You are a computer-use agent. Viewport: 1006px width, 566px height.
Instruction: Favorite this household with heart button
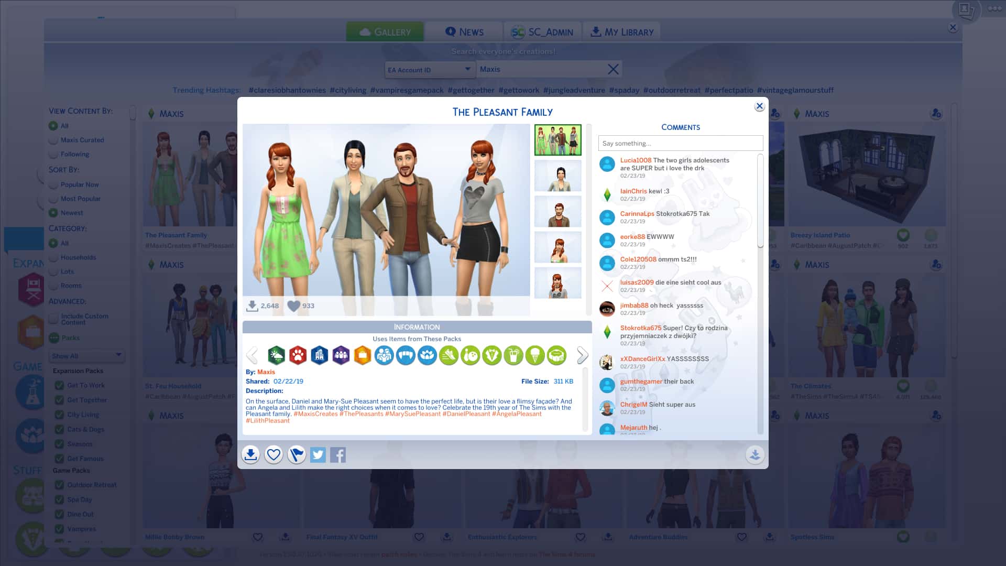pos(274,454)
